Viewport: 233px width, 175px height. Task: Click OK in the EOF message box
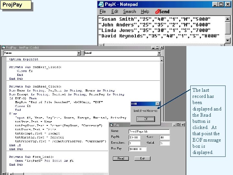click(x=146, y=119)
